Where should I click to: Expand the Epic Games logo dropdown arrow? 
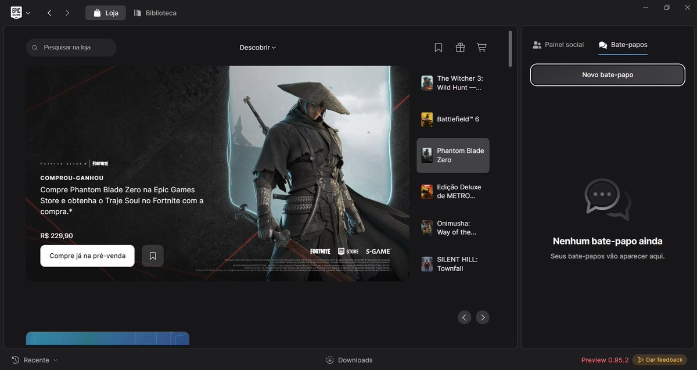pyautogui.click(x=28, y=13)
